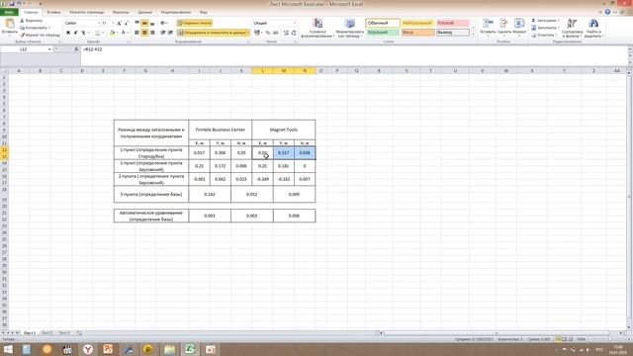Viewport: 633px width, 356px height.
Task: Open Сортировка и фильтр menu
Action: point(572,28)
